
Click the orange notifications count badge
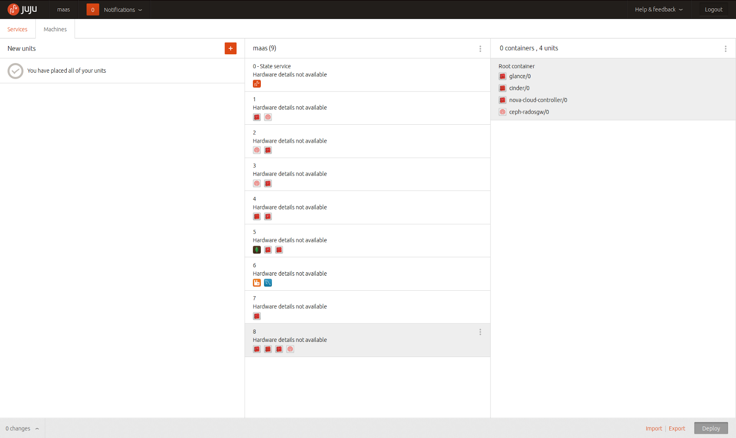pos(92,10)
